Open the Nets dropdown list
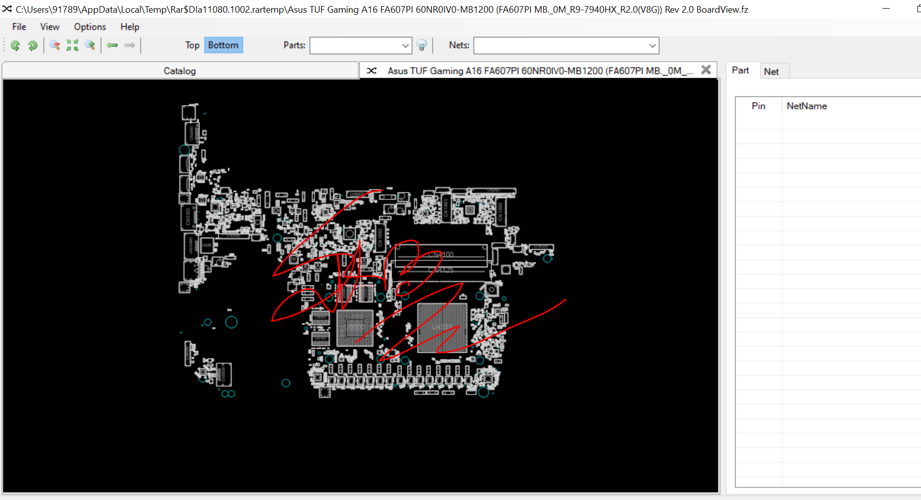Viewport: 921px width, 500px height. pyautogui.click(x=653, y=46)
